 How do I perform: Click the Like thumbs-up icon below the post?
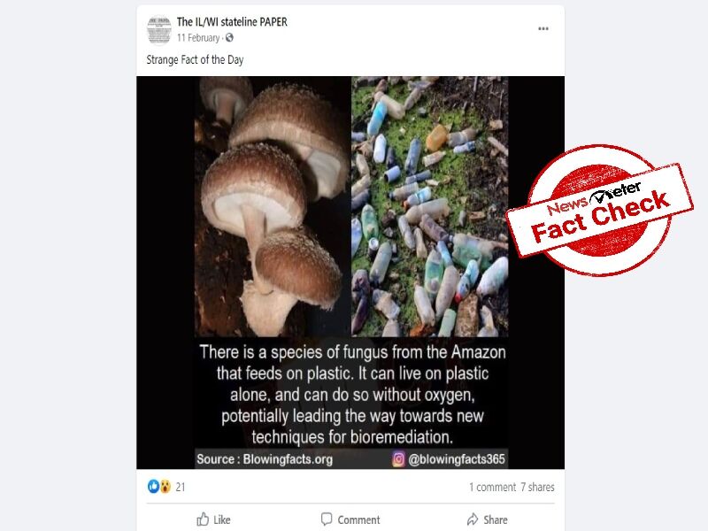pos(203,519)
